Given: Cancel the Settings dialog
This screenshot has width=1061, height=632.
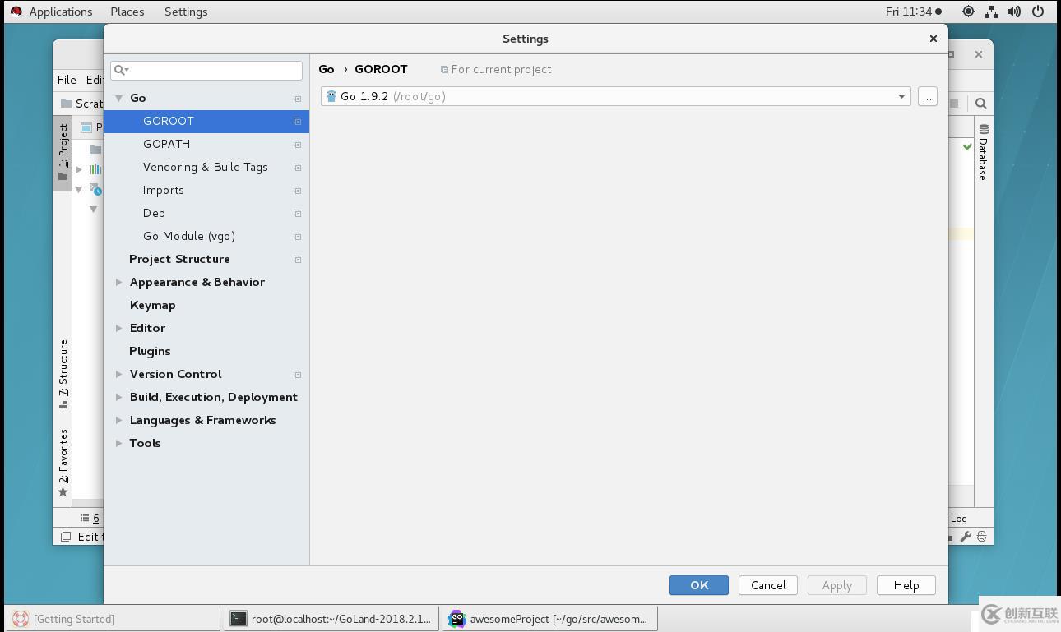Looking at the screenshot, I should 768,585.
